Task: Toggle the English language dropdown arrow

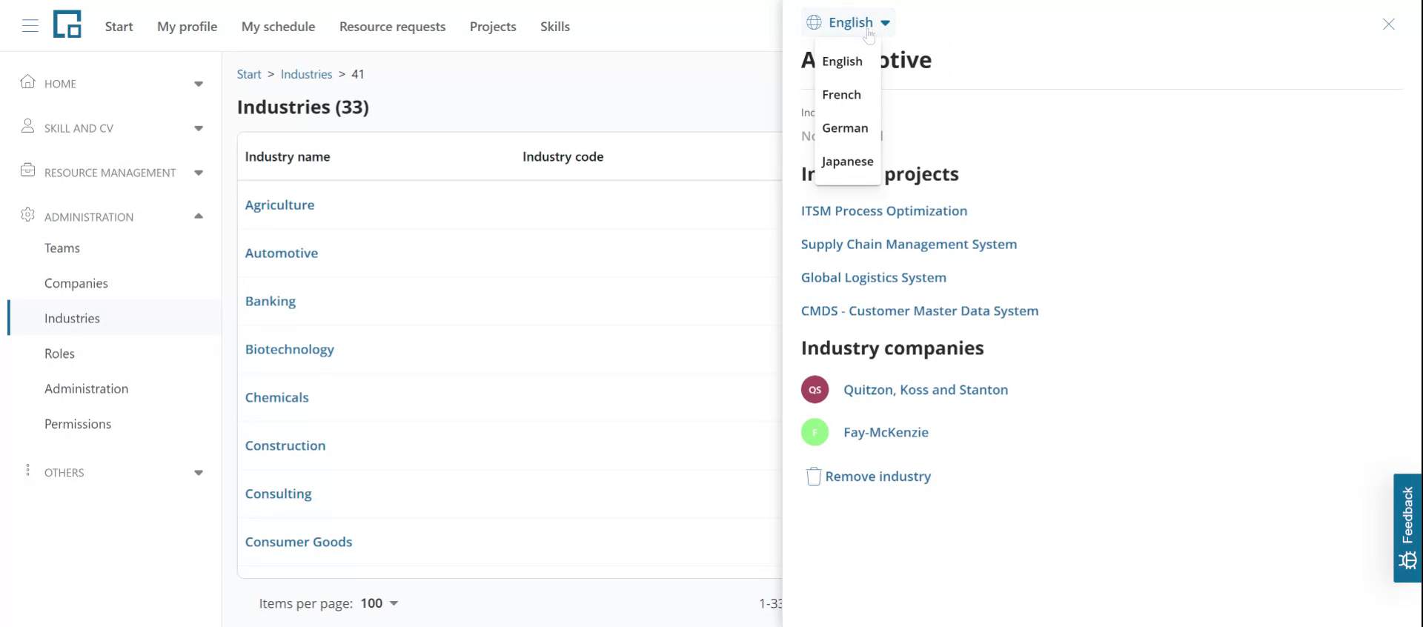Action: click(885, 23)
